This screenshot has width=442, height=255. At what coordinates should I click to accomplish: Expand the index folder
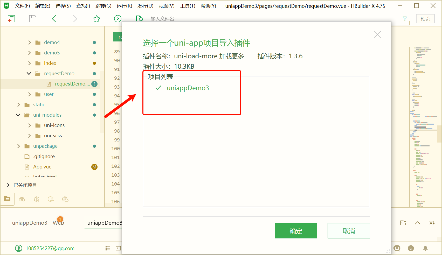29,63
